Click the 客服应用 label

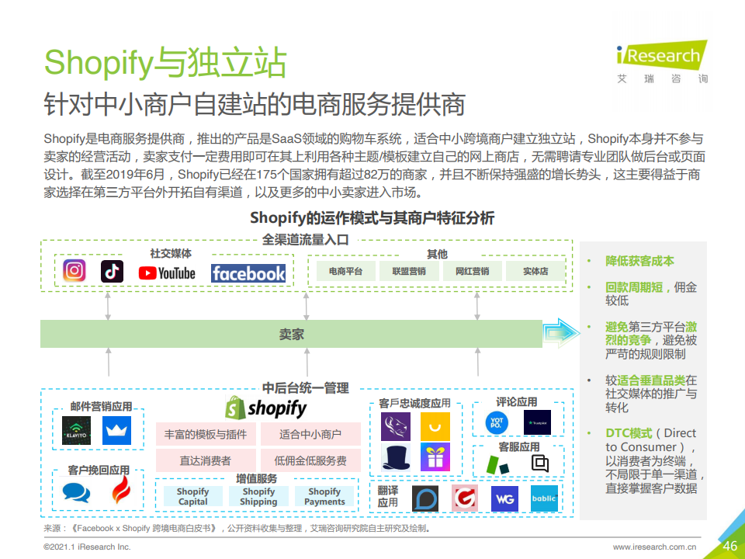click(x=519, y=447)
